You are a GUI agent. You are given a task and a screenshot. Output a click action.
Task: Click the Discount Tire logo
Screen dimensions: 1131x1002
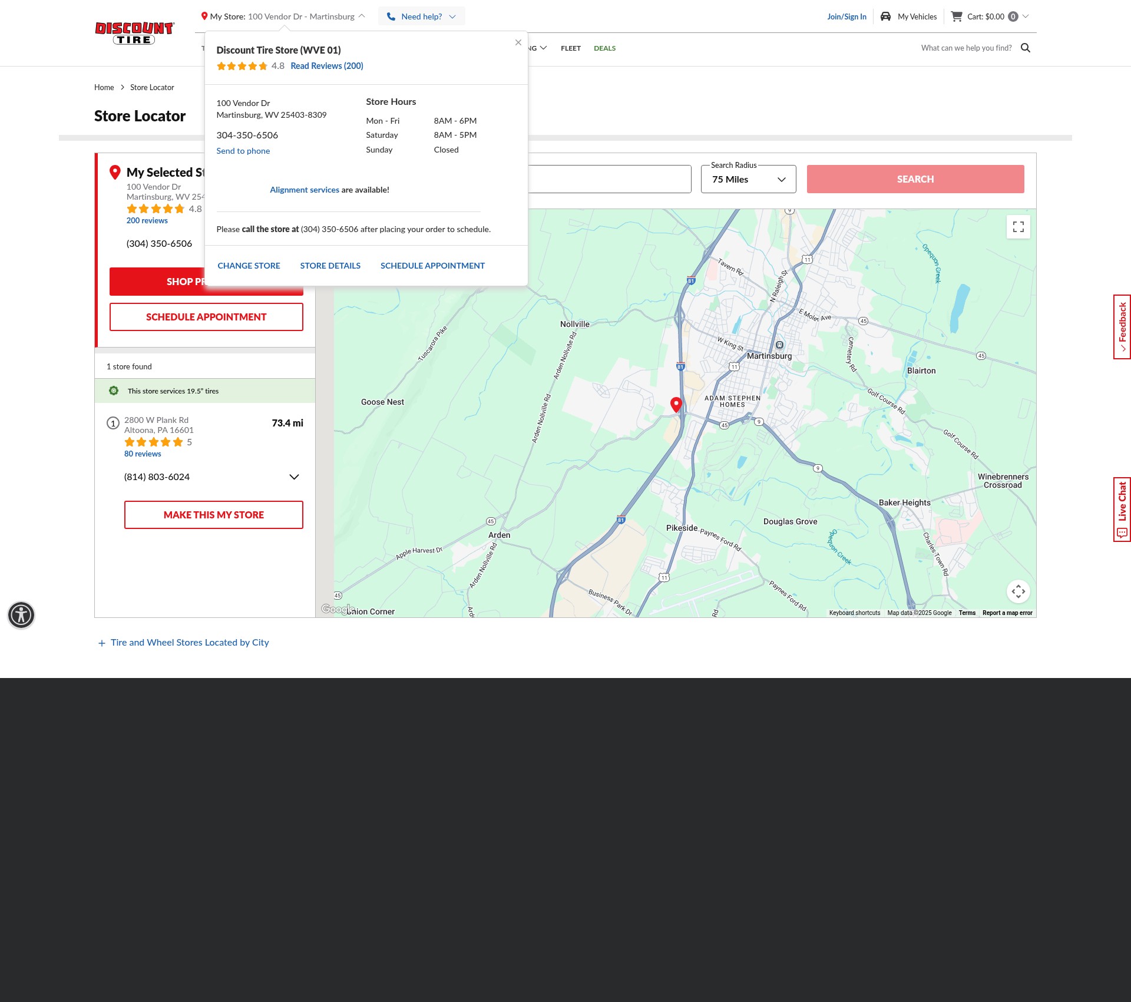[135, 33]
